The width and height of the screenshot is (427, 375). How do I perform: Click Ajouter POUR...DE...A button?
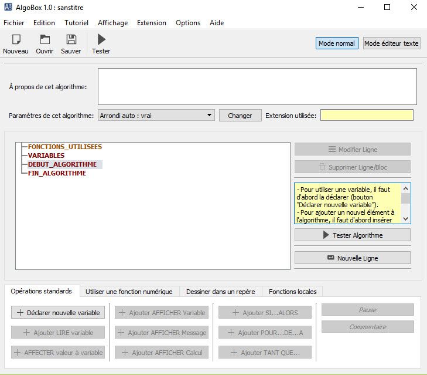(x=265, y=332)
